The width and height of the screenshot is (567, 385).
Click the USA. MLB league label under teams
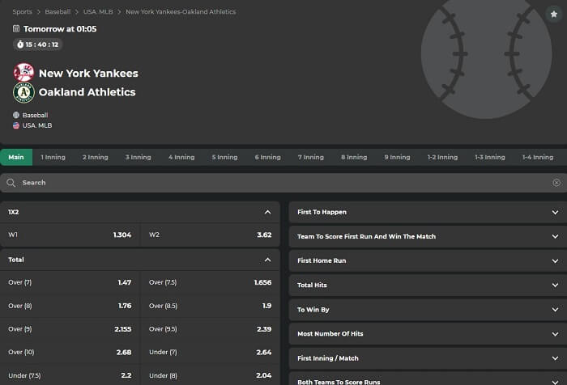click(x=37, y=125)
